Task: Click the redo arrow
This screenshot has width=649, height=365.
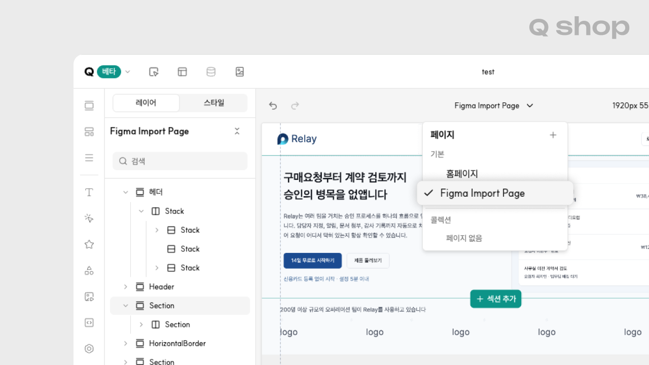Action: 295,105
